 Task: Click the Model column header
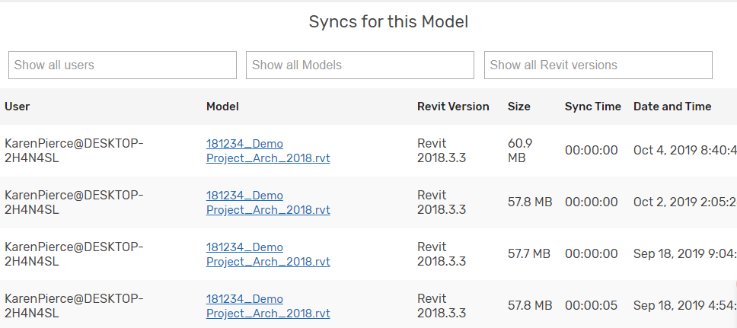(222, 107)
